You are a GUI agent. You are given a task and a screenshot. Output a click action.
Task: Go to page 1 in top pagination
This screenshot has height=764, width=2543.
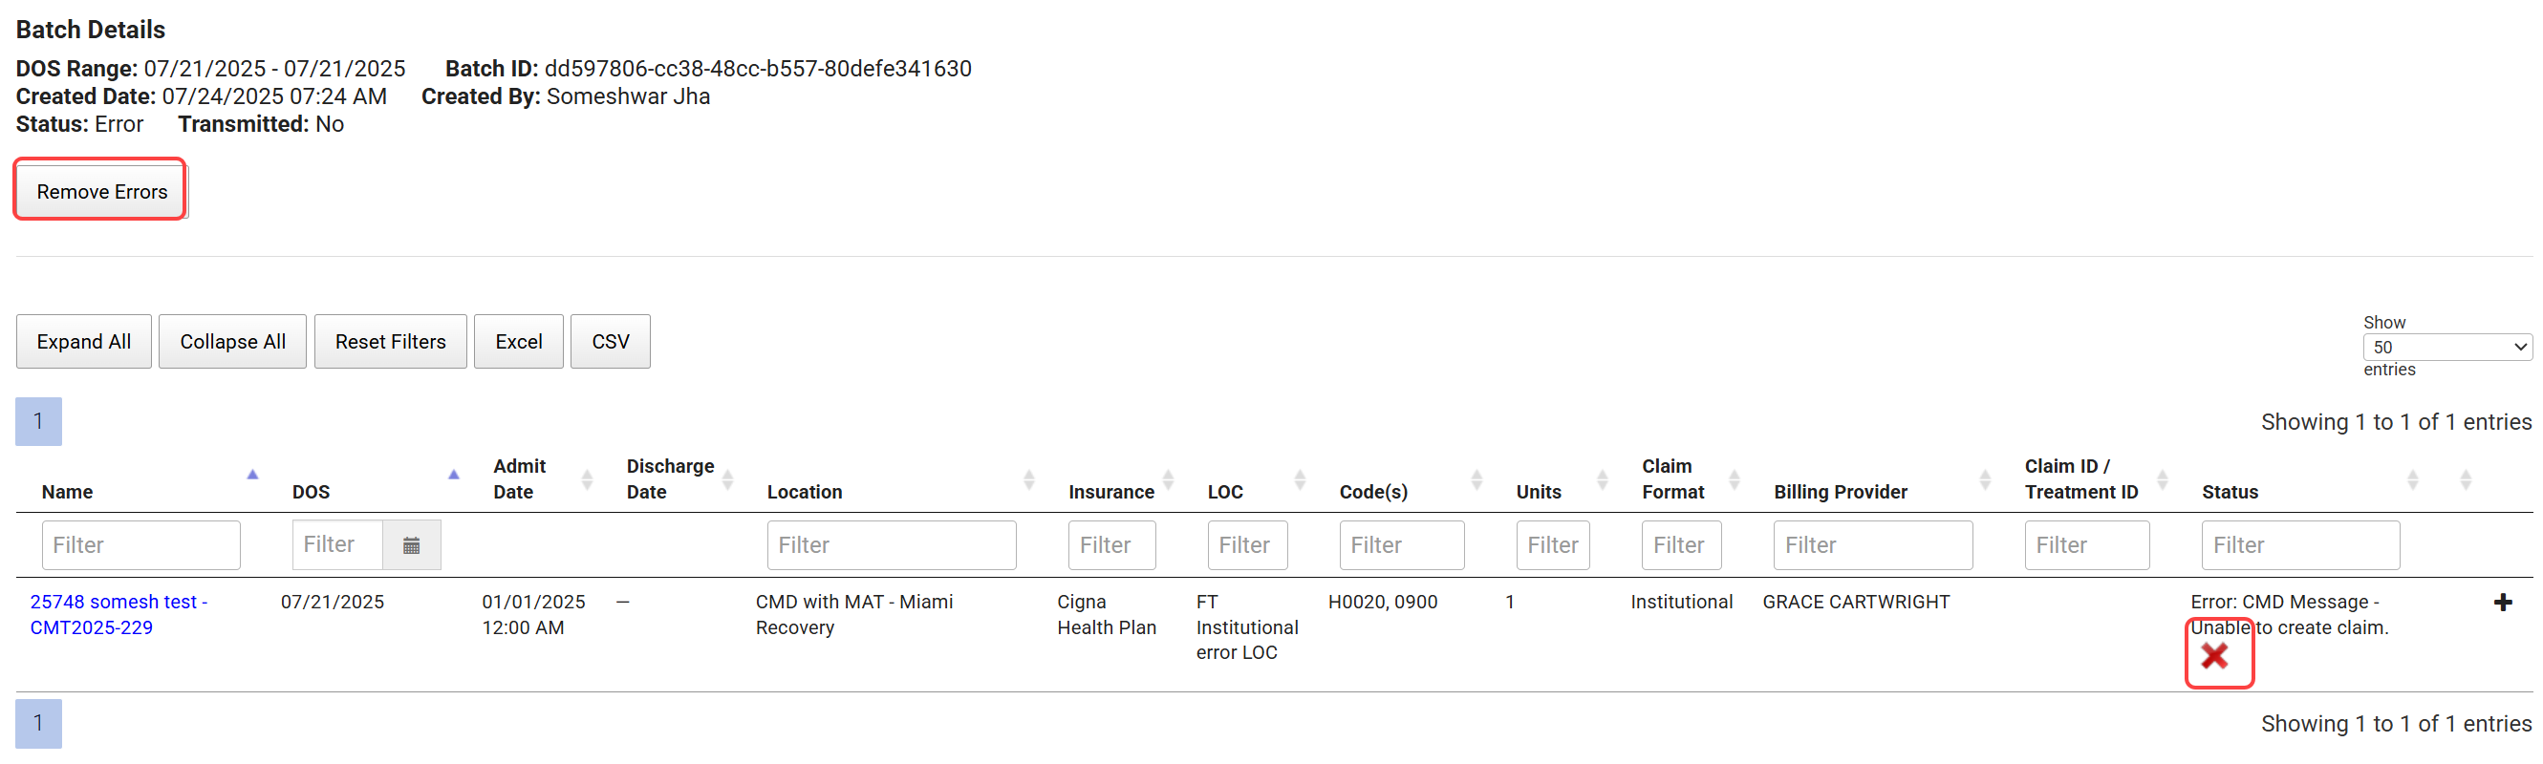click(38, 421)
